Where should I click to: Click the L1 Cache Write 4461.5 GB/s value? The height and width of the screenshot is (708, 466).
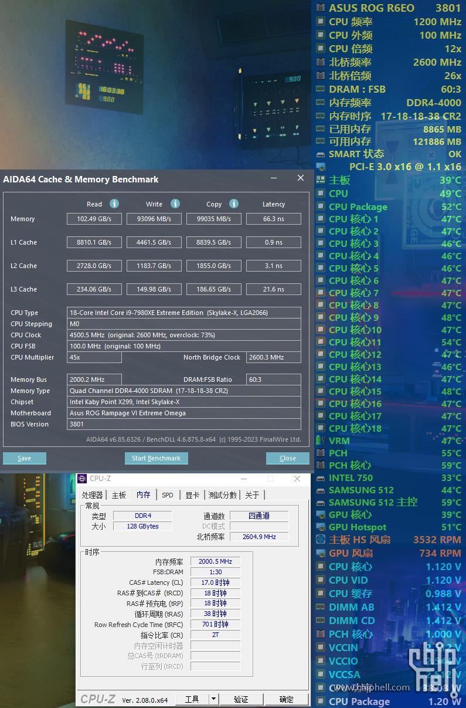154,242
